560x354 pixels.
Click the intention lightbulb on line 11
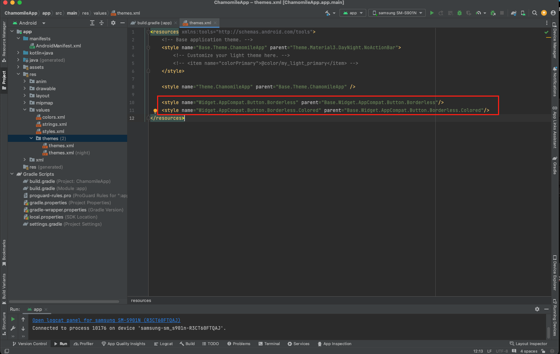click(155, 111)
